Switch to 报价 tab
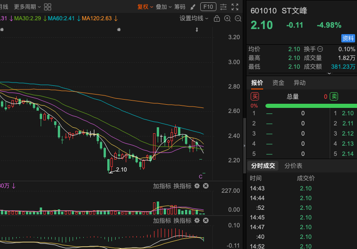The image size is (357, 249). [x=257, y=83]
